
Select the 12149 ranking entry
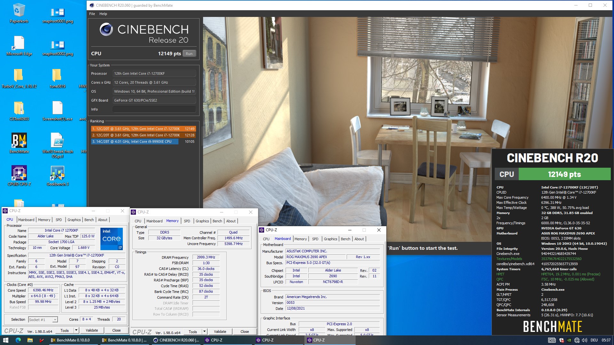143,129
